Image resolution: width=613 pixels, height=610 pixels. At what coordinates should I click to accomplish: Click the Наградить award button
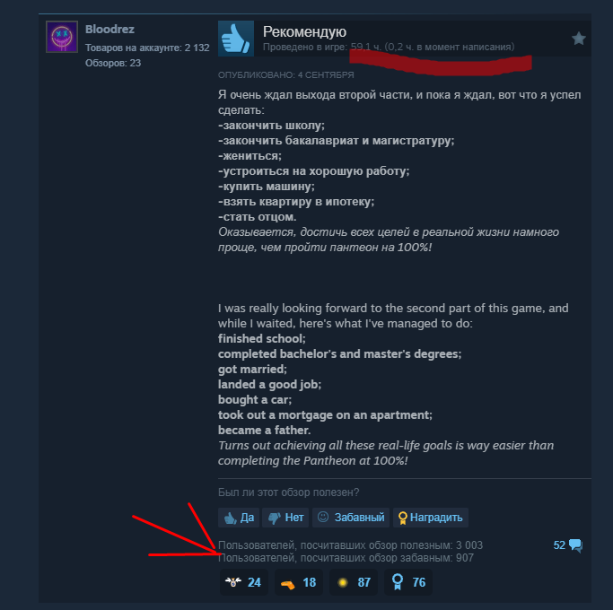(x=431, y=518)
